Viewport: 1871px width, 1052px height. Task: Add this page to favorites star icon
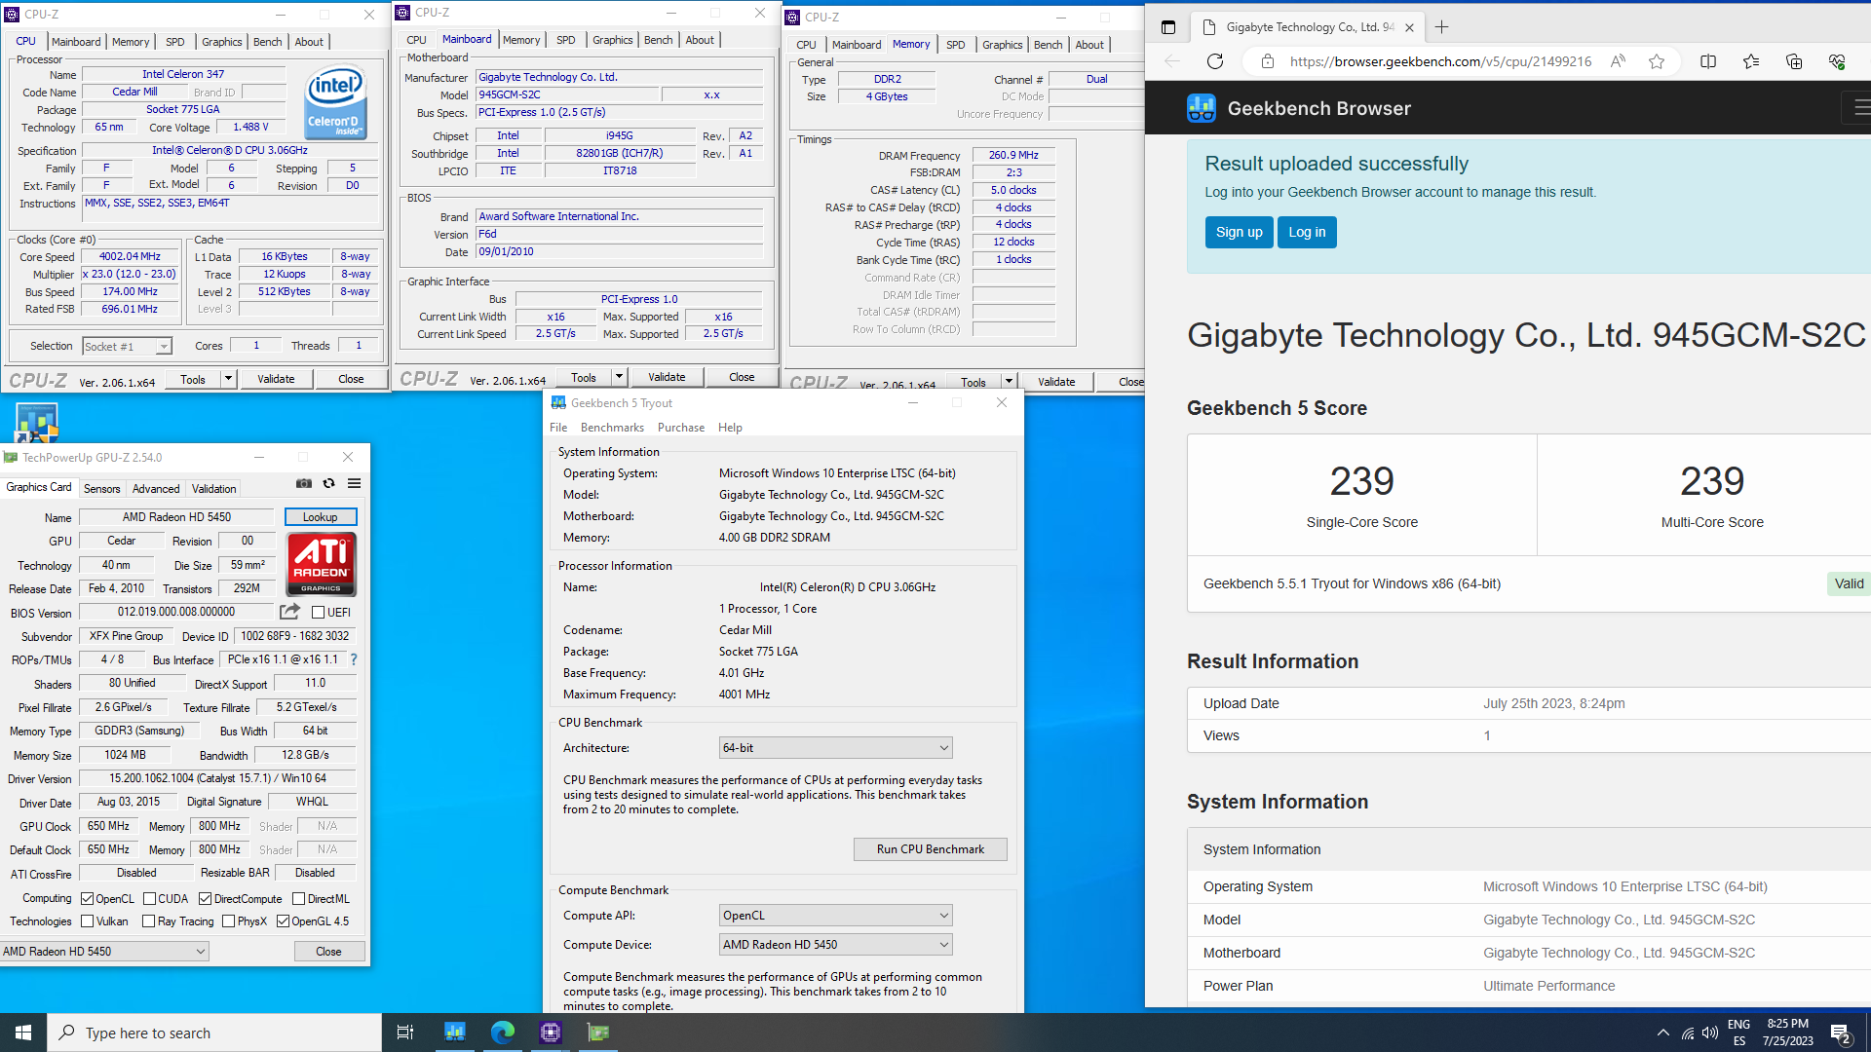[x=1657, y=61]
